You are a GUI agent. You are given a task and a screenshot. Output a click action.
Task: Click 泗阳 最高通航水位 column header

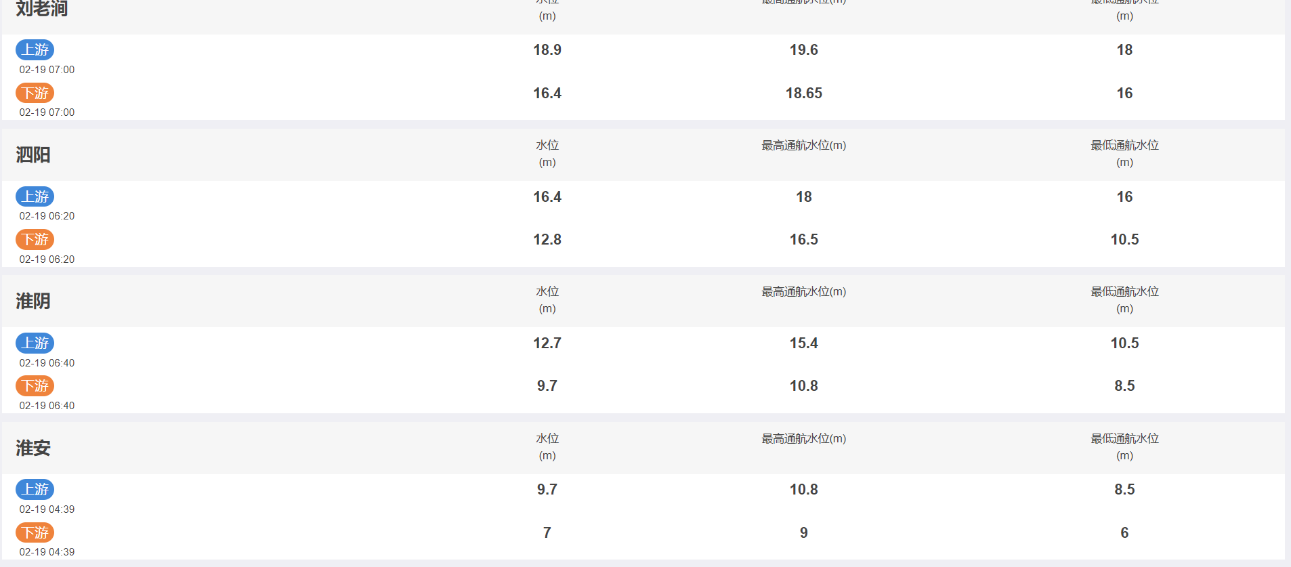click(804, 145)
